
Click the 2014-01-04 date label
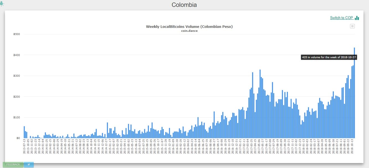click(43, 146)
